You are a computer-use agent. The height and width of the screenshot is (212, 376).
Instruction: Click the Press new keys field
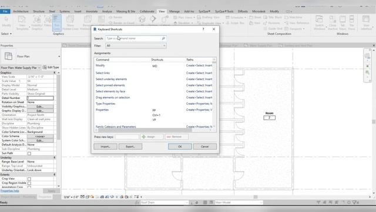127,137
